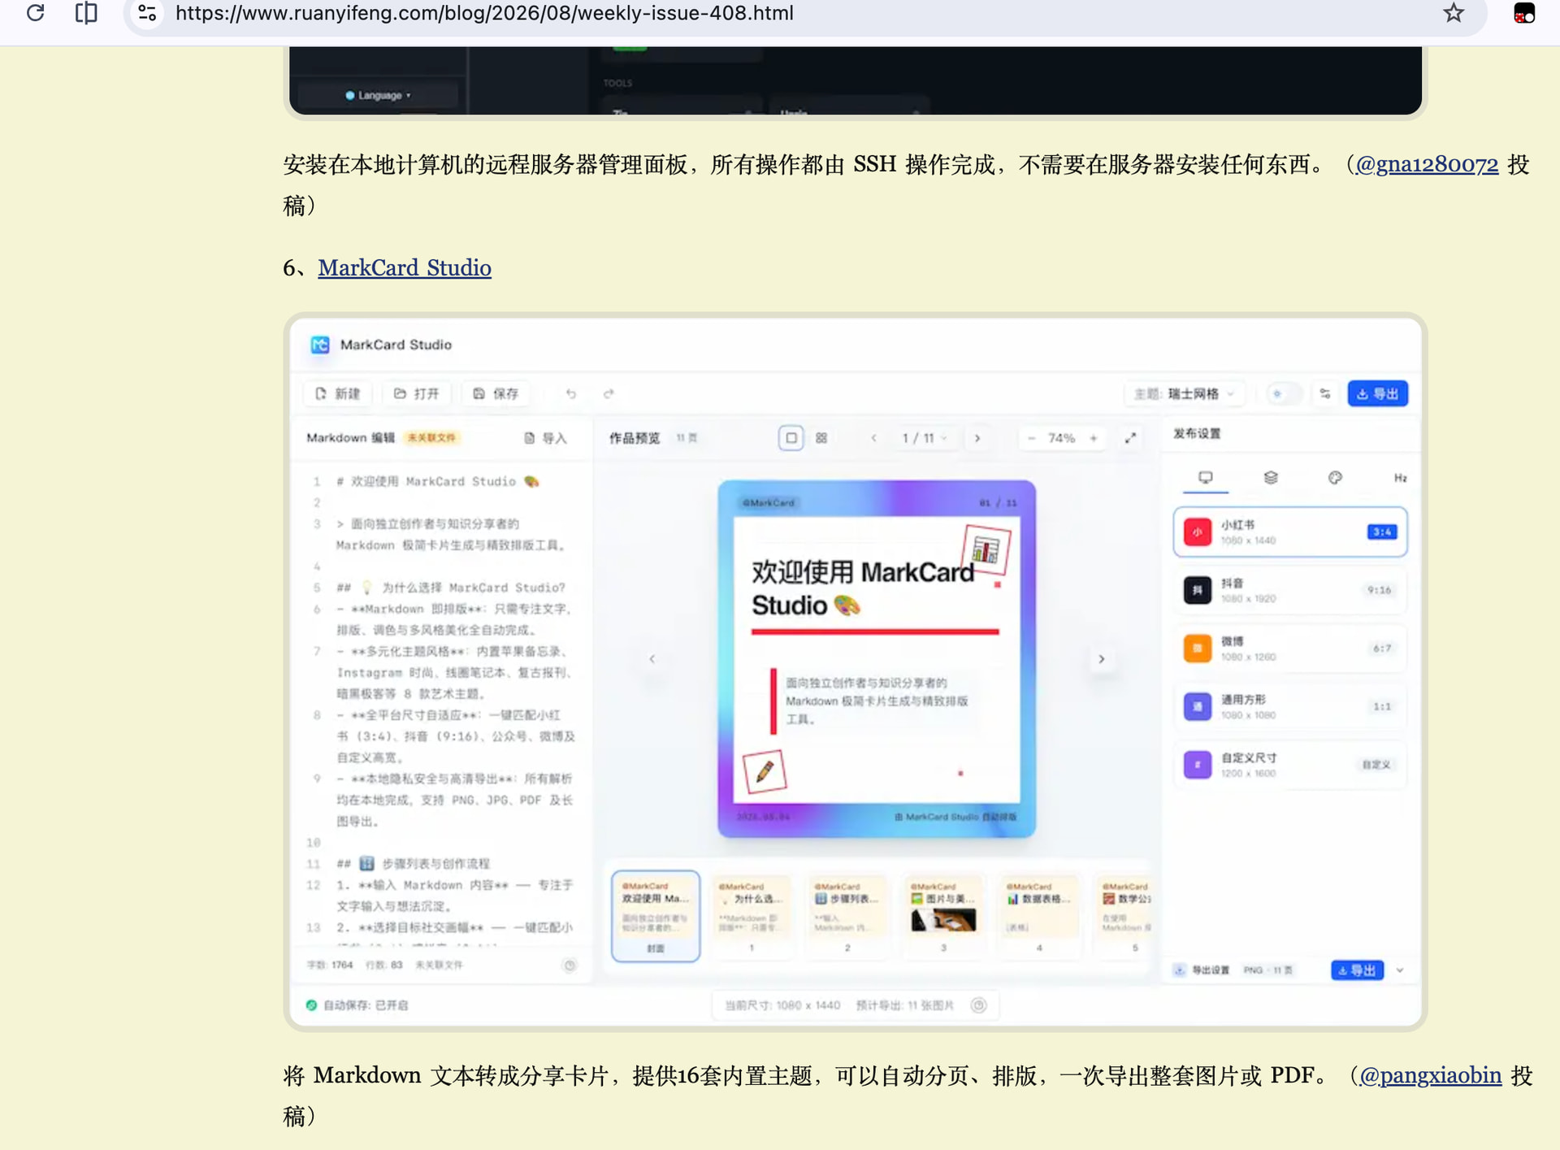Click the bottom blue 导出 button
This screenshot has height=1150, width=1560.
[1357, 970]
